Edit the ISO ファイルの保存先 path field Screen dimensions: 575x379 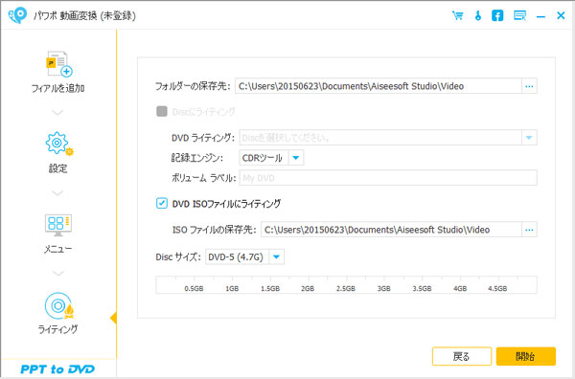point(391,230)
